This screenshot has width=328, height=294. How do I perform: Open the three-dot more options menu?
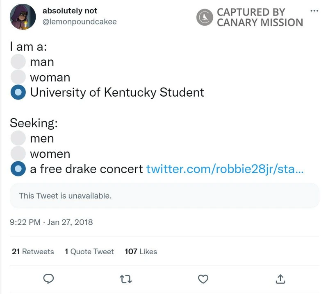coord(314,11)
